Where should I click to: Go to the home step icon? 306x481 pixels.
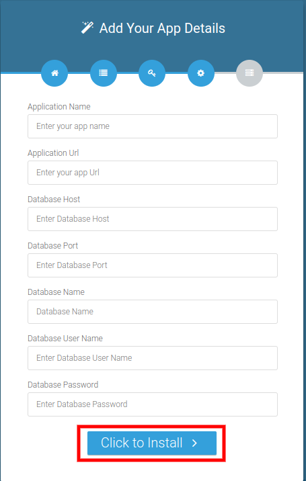point(54,73)
